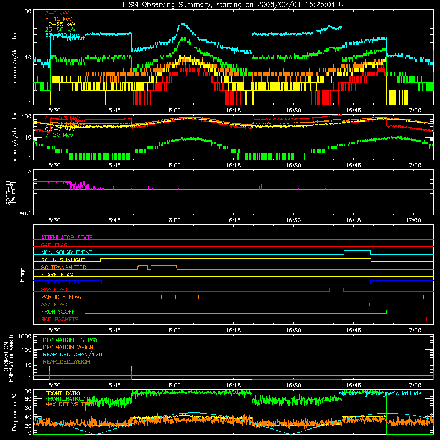The image size is (440, 440).
Task: Click the 16:00 tick label under Flags panel
Action: 173,331
